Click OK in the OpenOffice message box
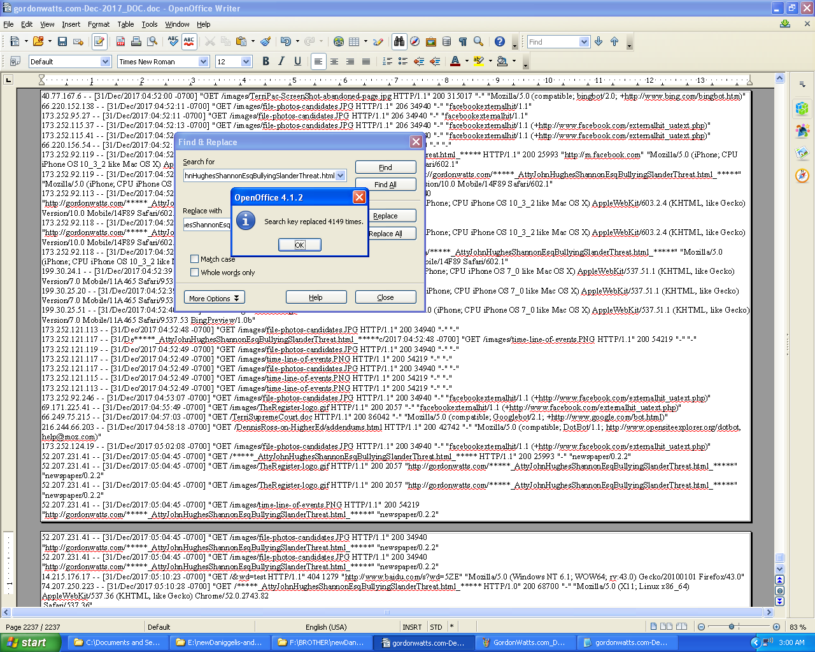This screenshot has width=815, height=652. coord(299,244)
